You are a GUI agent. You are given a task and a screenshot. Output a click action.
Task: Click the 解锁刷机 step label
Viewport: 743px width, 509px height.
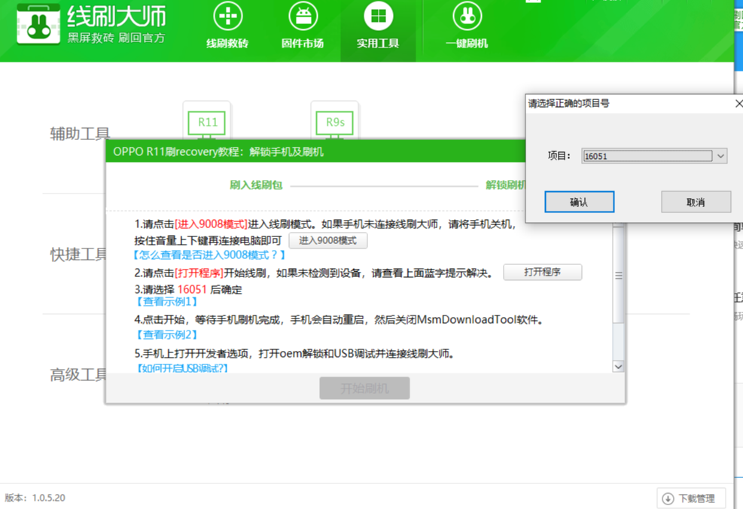tap(505, 184)
